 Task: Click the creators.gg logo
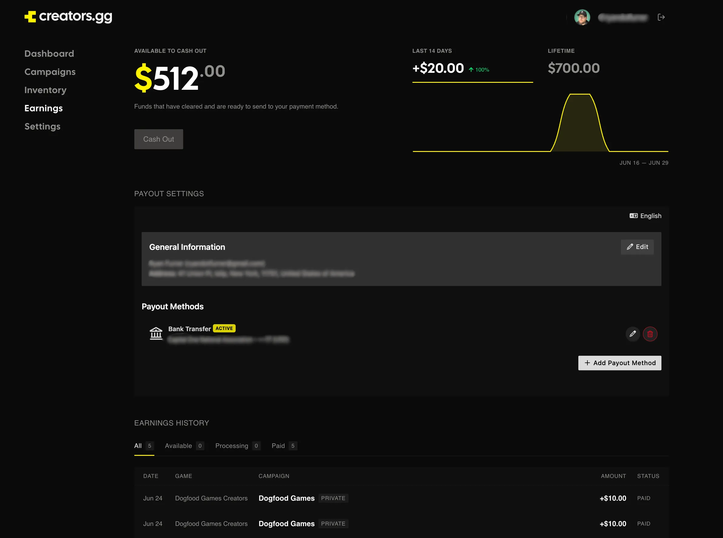click(69, 17)
